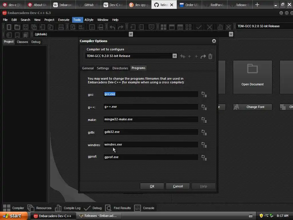This screenshot has width=293, height=220.
Task: Click the Compile four-colored-squares toolbar icon
Action: 163,27
